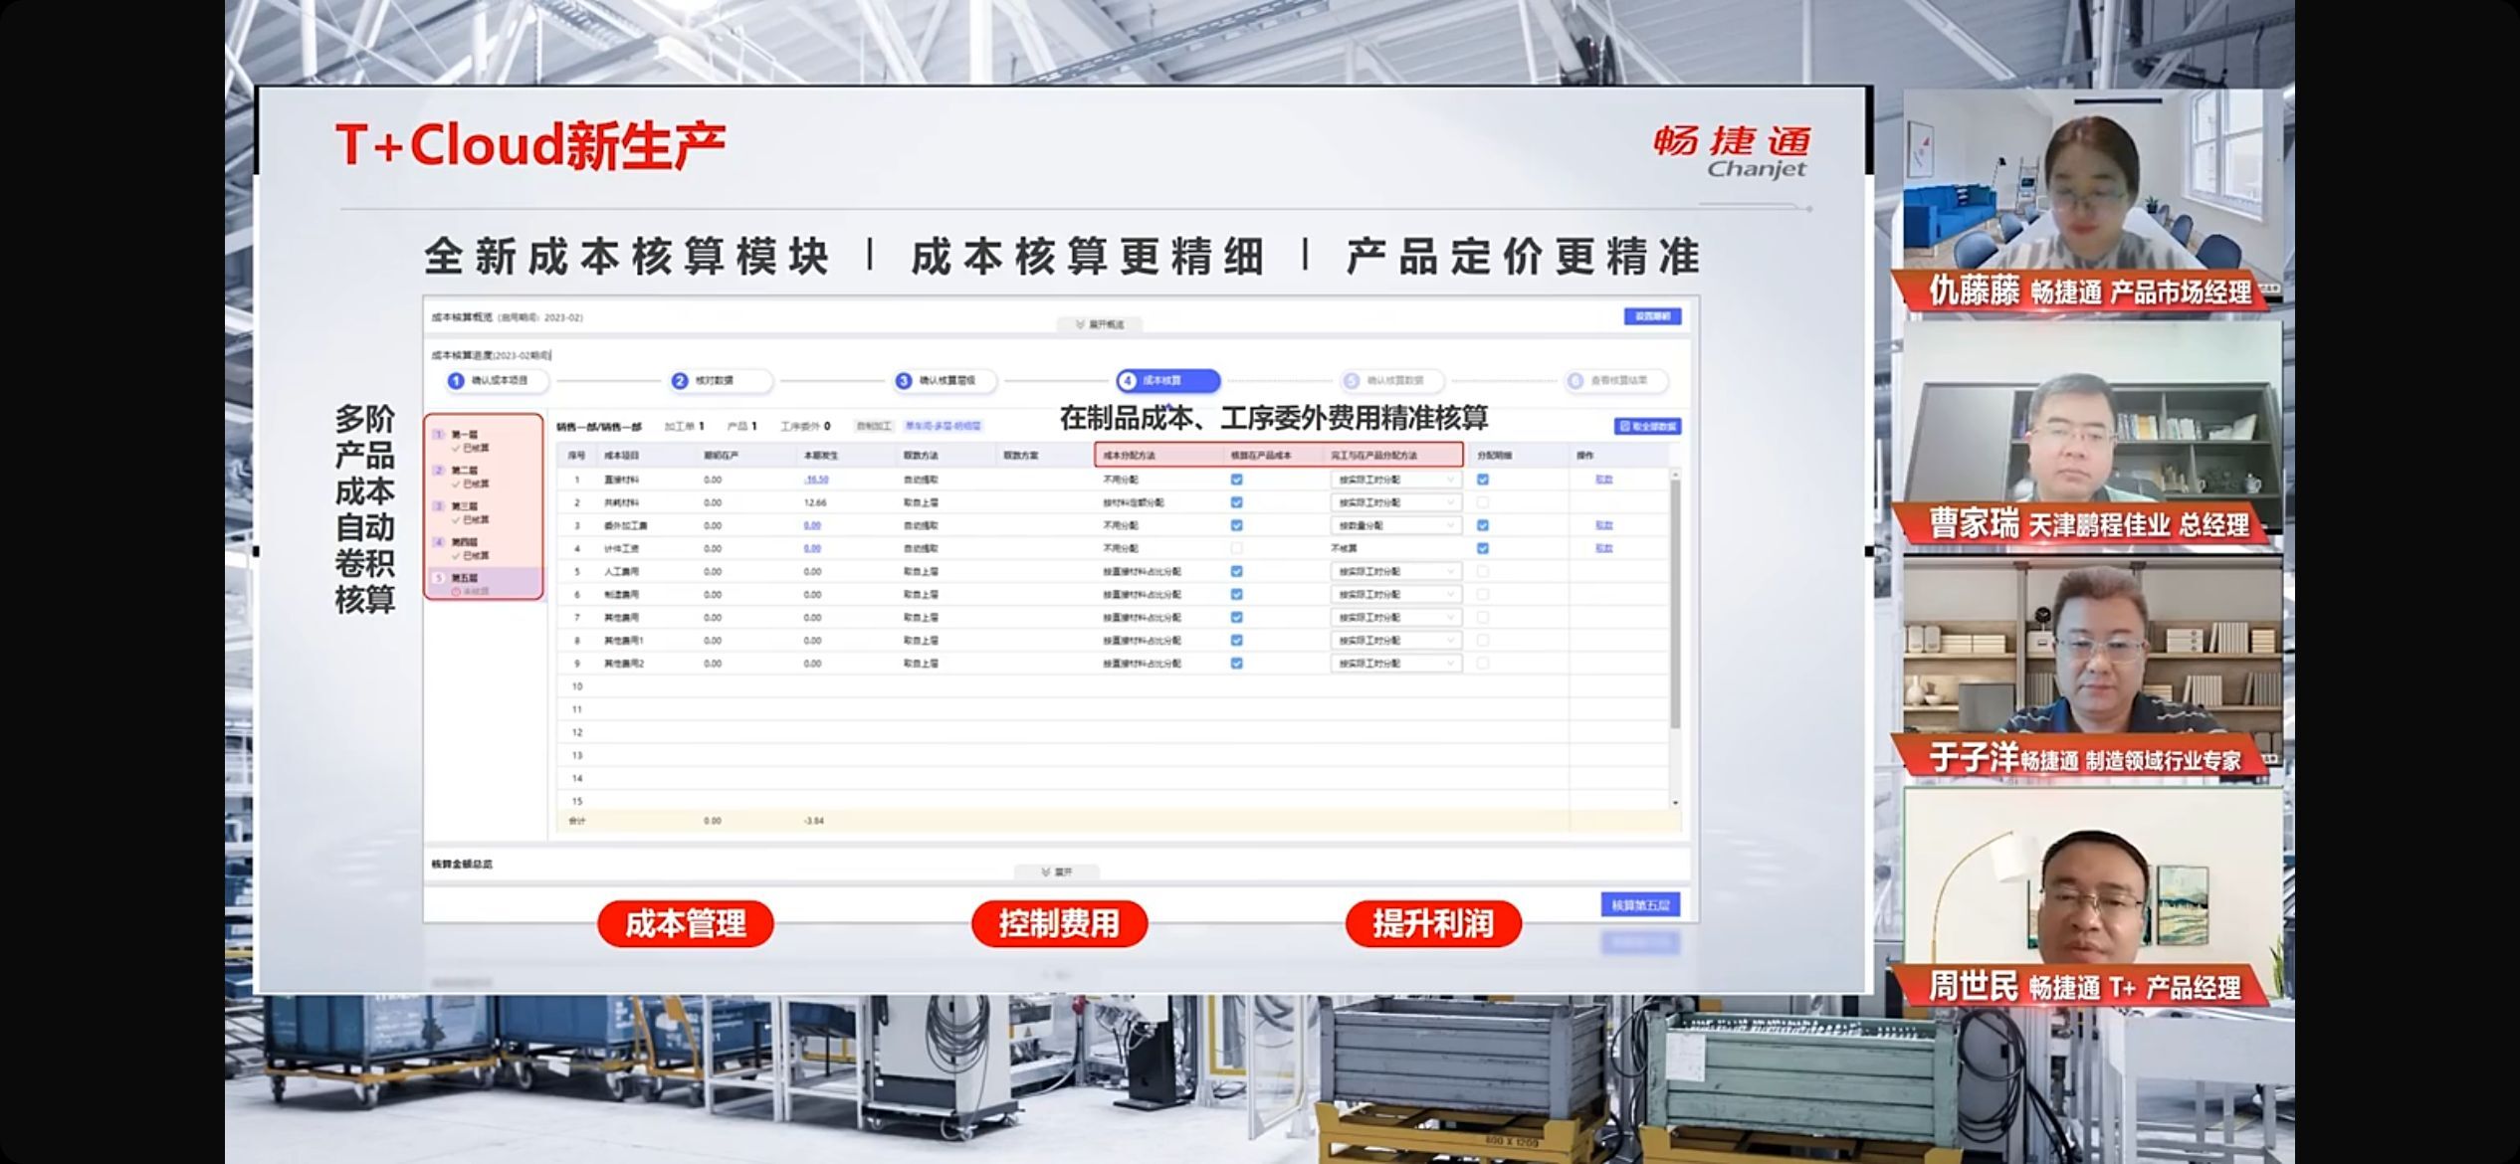Select the highlighted 第五层 layer

(x=485, y=583)
